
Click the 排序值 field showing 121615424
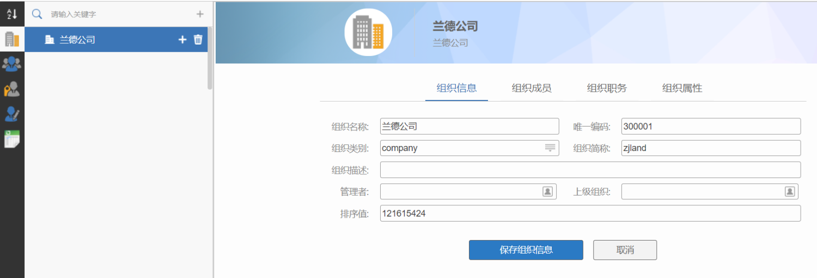coord(590,213)
